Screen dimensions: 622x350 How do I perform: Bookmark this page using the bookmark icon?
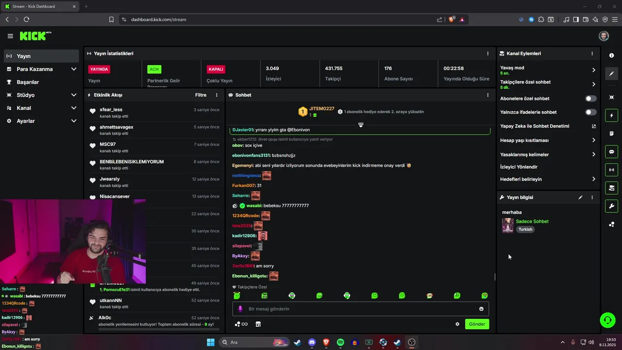click(x=111, y=19)
